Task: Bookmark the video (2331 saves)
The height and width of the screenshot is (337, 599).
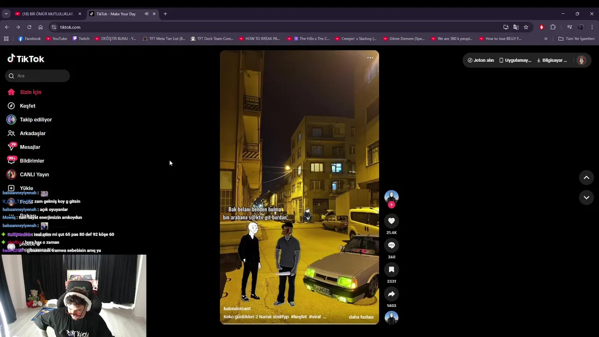Action: (x=391, y=270)
